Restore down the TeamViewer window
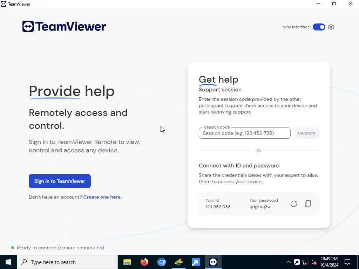The image size is (359, 269). point(334,4)
